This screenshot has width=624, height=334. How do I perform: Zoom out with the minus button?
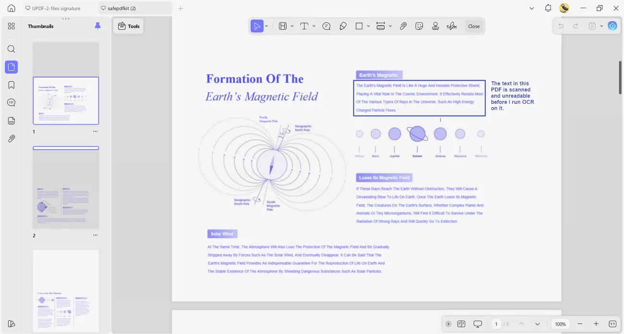pos(580,324)
